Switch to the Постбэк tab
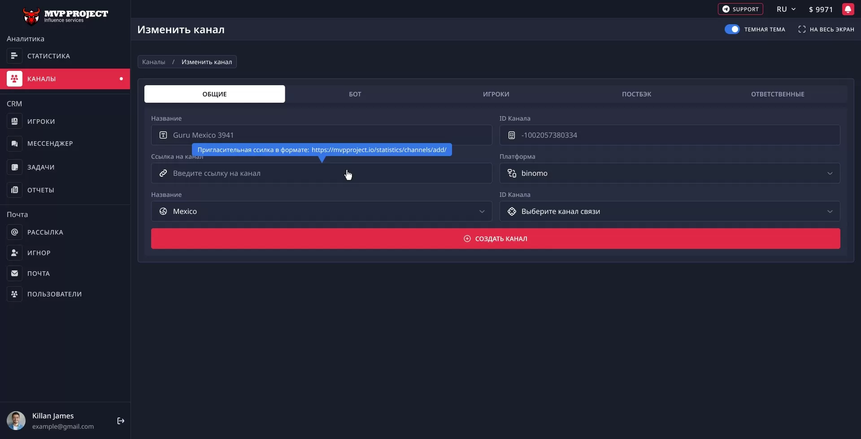 (636, 94)
